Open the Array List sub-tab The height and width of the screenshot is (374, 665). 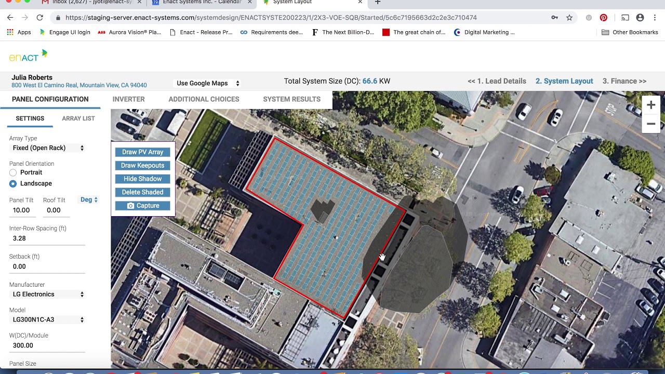[x=78, y=118]
